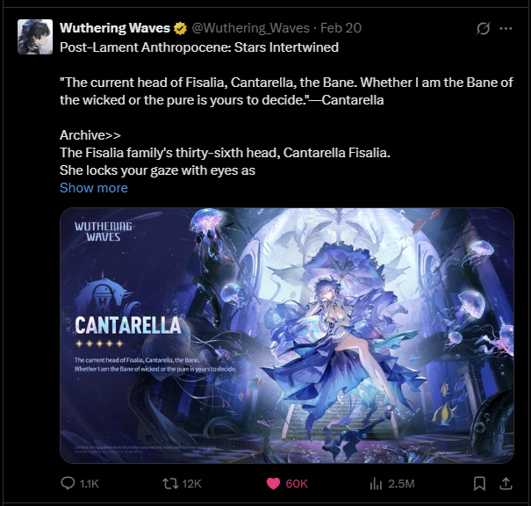Unlike the post via pink heart
531x506 pixels.
pyautogui.click(x=273, y=483)
